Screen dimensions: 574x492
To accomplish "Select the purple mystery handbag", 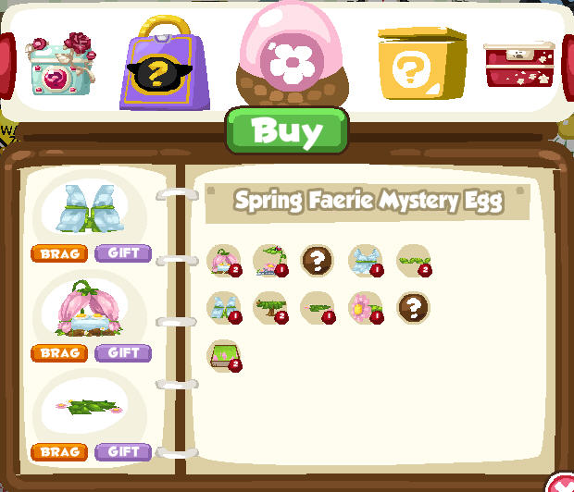I will 165,63.
